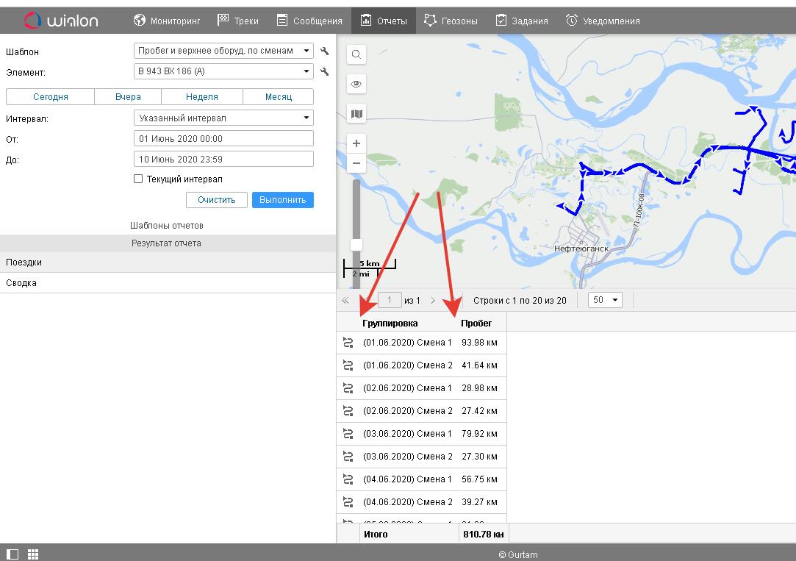Click track icon for (01.06.2020) Смена 1 row
796x561 pixels.
click(348, 343)
